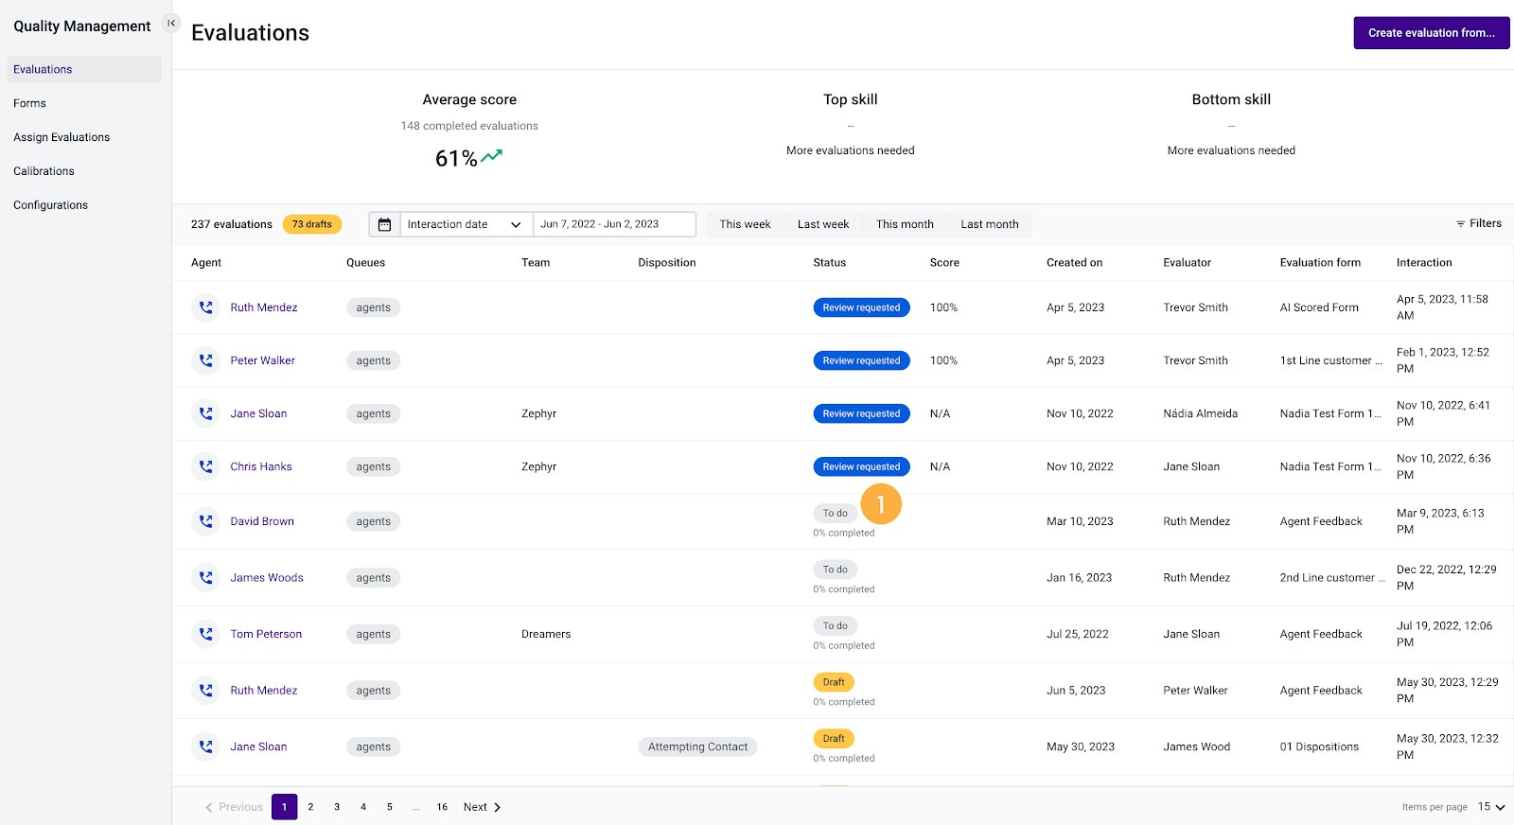Image resolution: width=1514 pixels, height=825 pixels.
Task: Select the This week quick filter
Action: pos(745,224)
